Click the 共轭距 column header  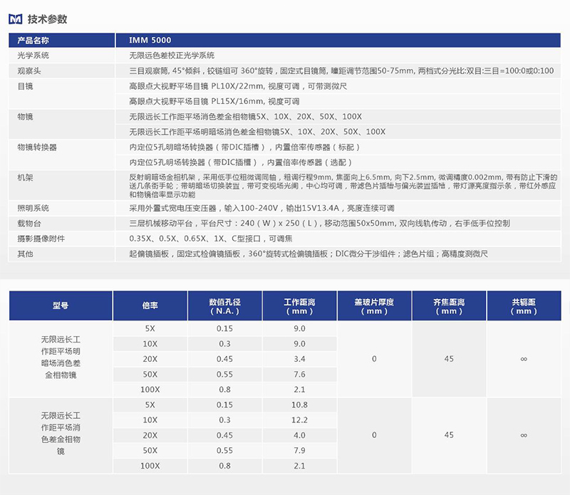(524, 306)
